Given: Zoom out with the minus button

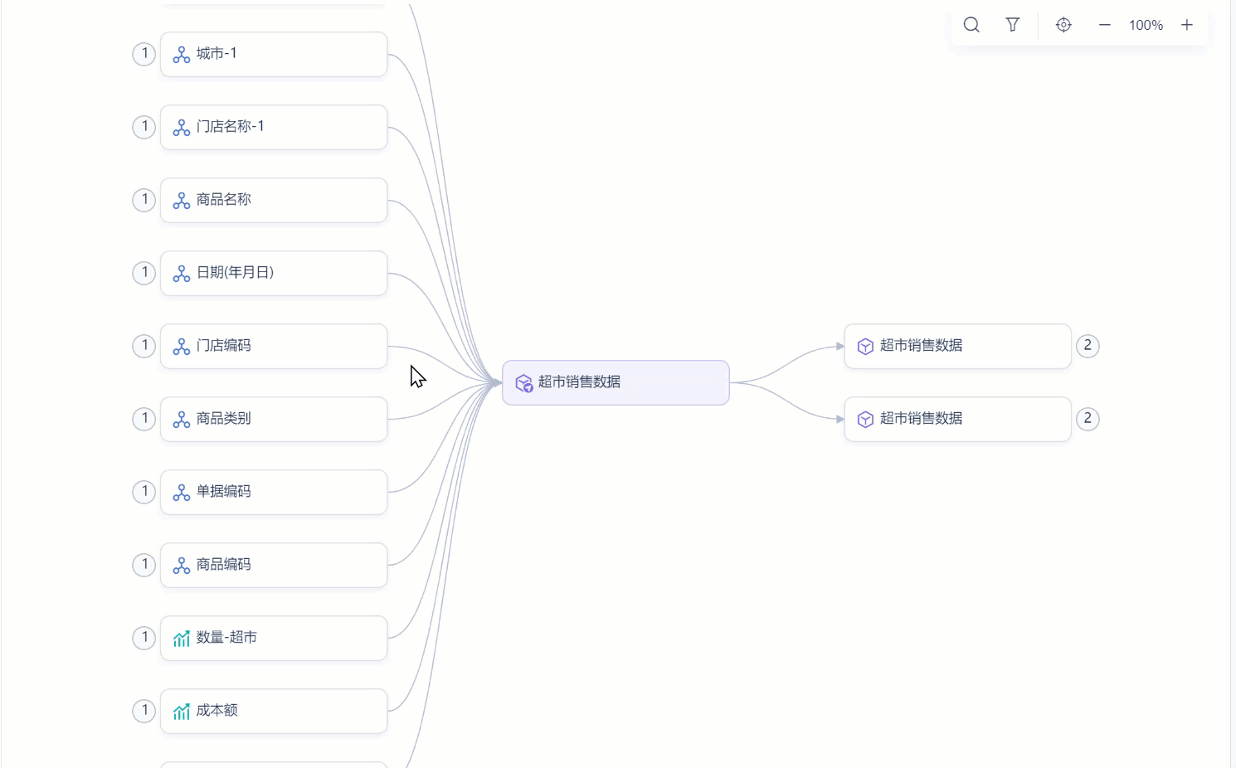Looking at the screenshot, I should [1105, 25].
